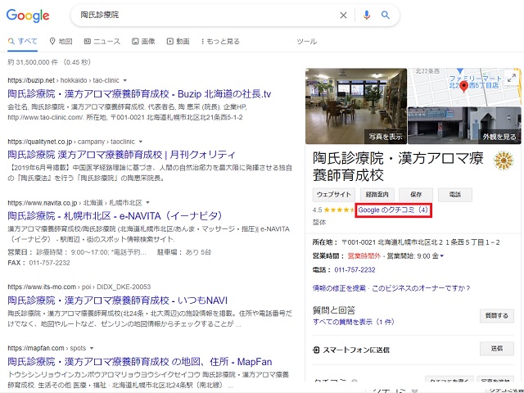Image resolution: width=524 pixels, height=393 pixels.
Task: Click the 電話 button
Action: pyautogui.click(x=455, y=195)
